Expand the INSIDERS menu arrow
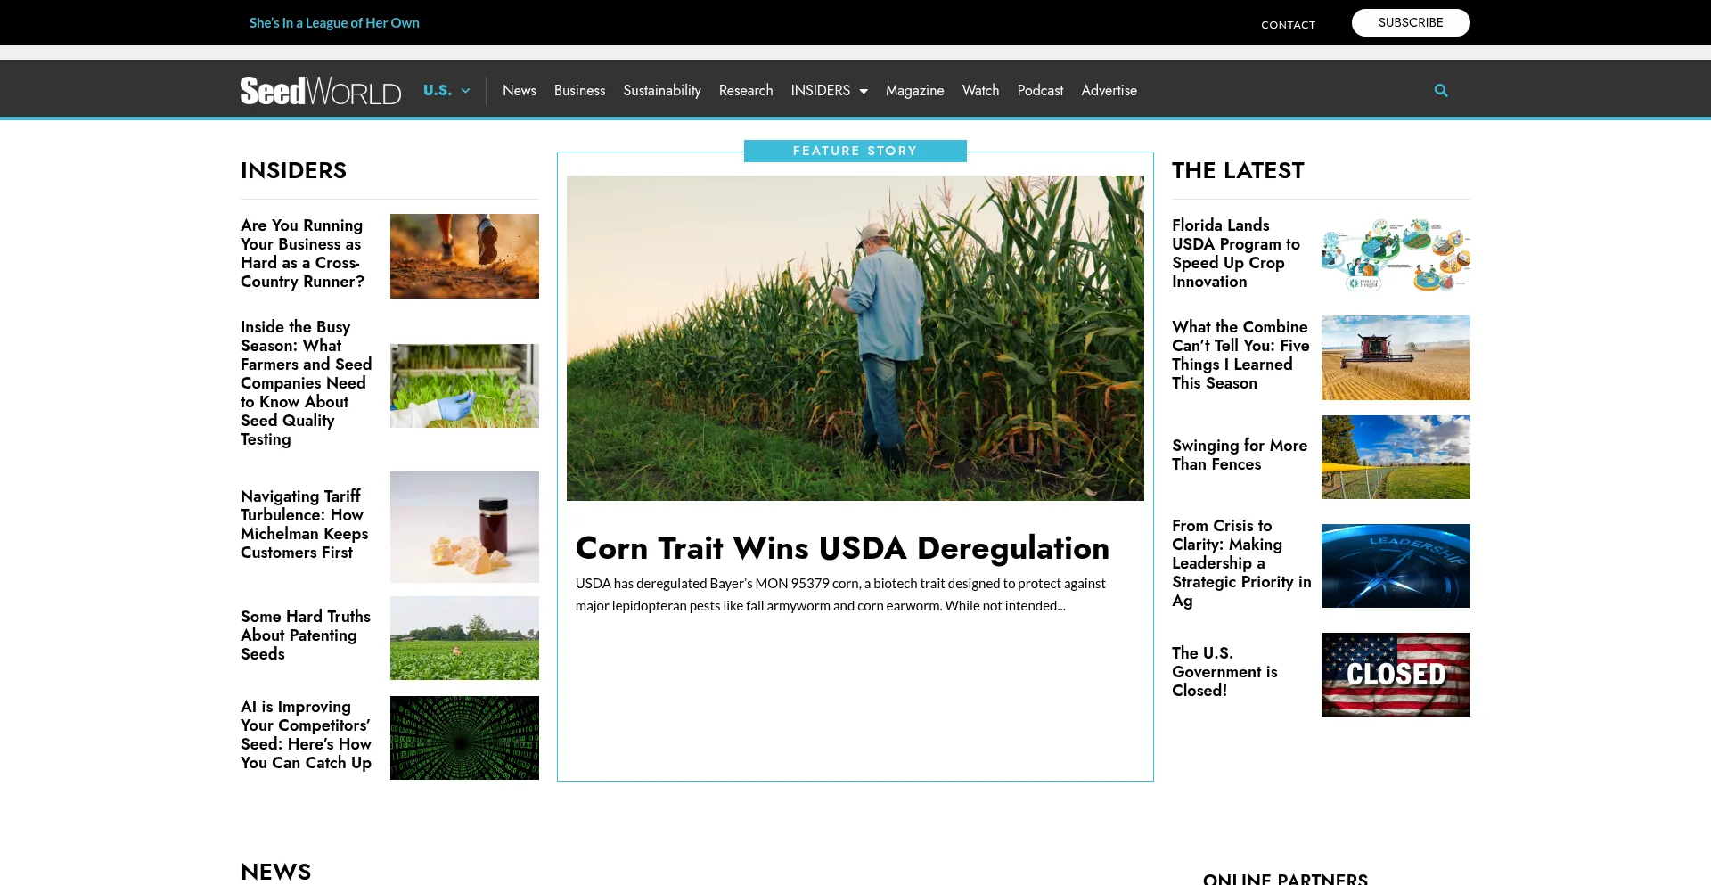Viewport: 1711px width, 885px height. coord(863,92)
